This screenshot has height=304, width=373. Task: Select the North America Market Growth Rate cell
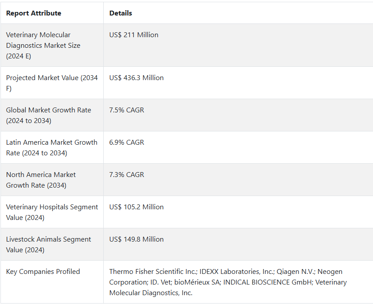pos(41,180)
